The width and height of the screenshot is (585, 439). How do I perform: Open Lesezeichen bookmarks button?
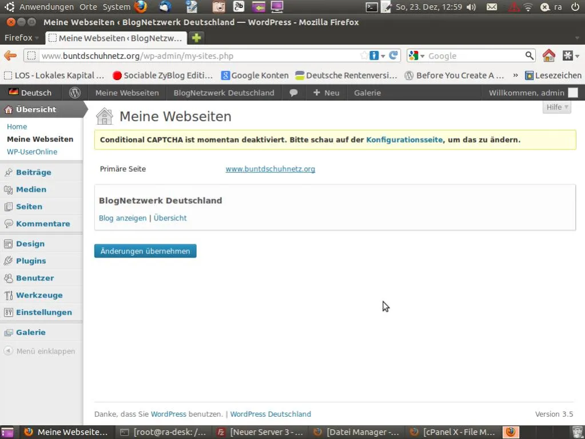(x=553, y=75)
